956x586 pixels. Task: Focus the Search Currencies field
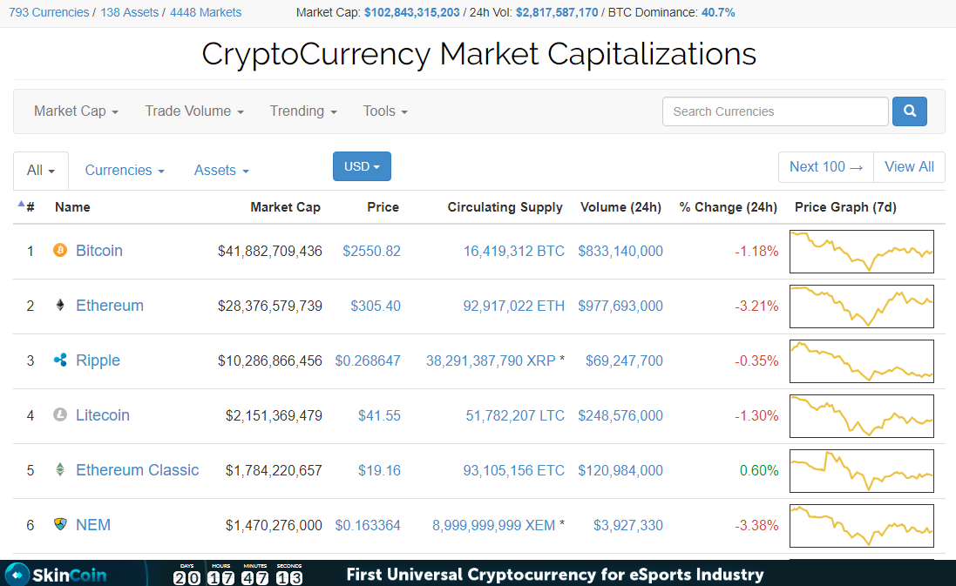point(775,111)
